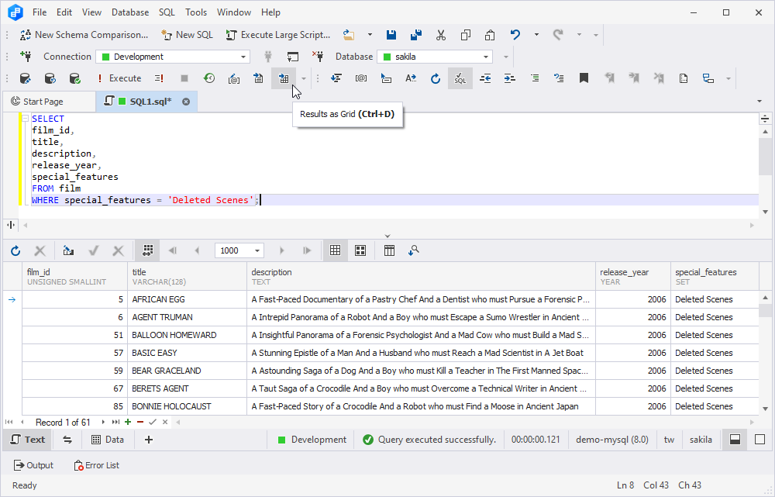Open the Connection Development dropdown

click(243, 57)
